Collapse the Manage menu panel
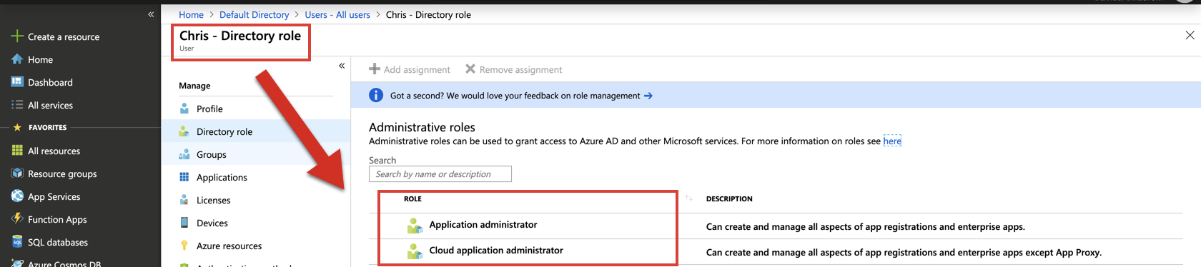Screen dimensions: 1201x267 (x=342, y=66)
